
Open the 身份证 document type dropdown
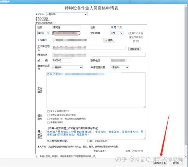(x=44, y=33)
